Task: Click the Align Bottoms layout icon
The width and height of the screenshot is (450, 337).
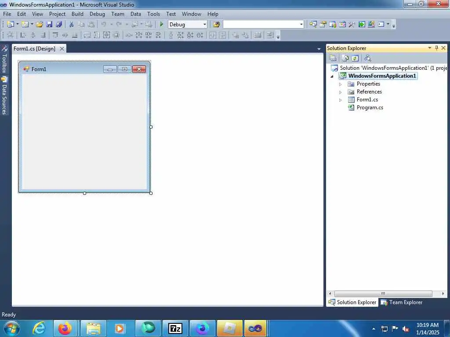Action: pyautogui.click(x=75, y=35)
